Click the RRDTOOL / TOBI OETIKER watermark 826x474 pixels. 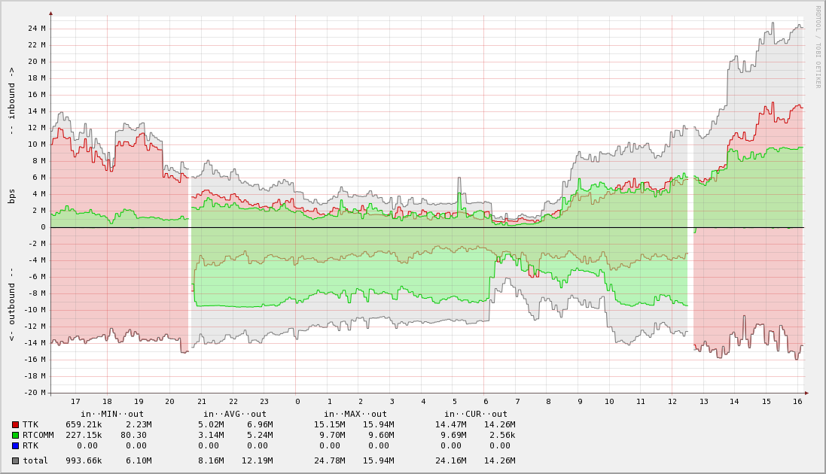(x=818, y=47)
